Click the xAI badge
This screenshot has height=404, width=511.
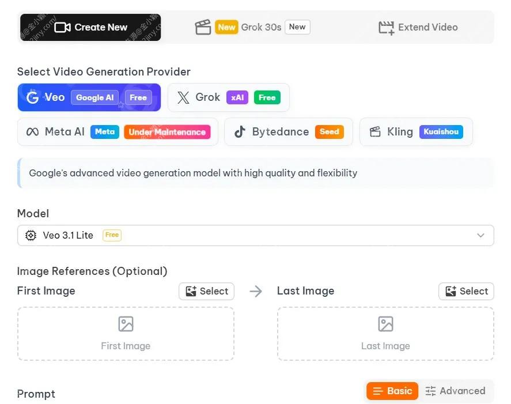pos(237,97)
